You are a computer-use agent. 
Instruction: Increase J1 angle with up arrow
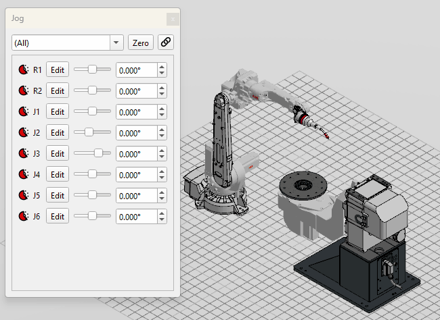[x=162, y=108]
